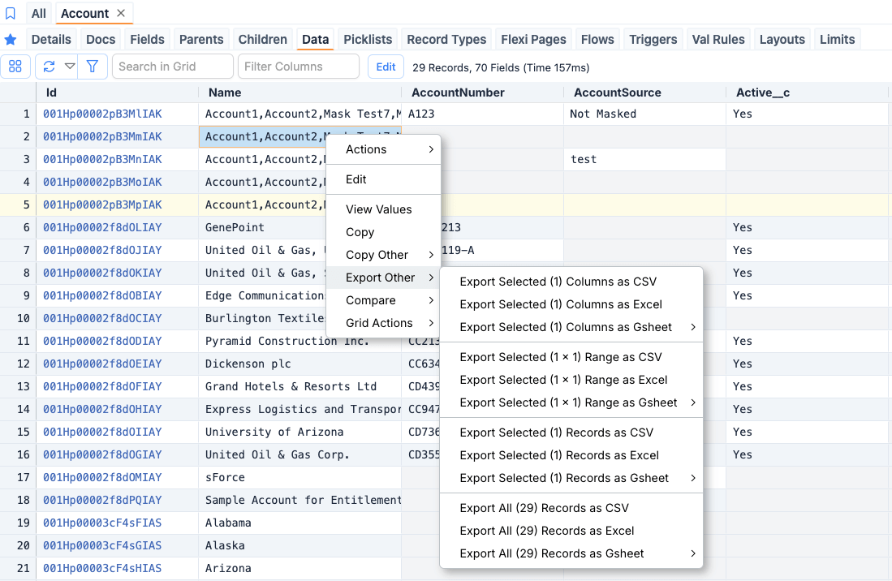Open the grid layout squares icon

(x=15, y=67)
